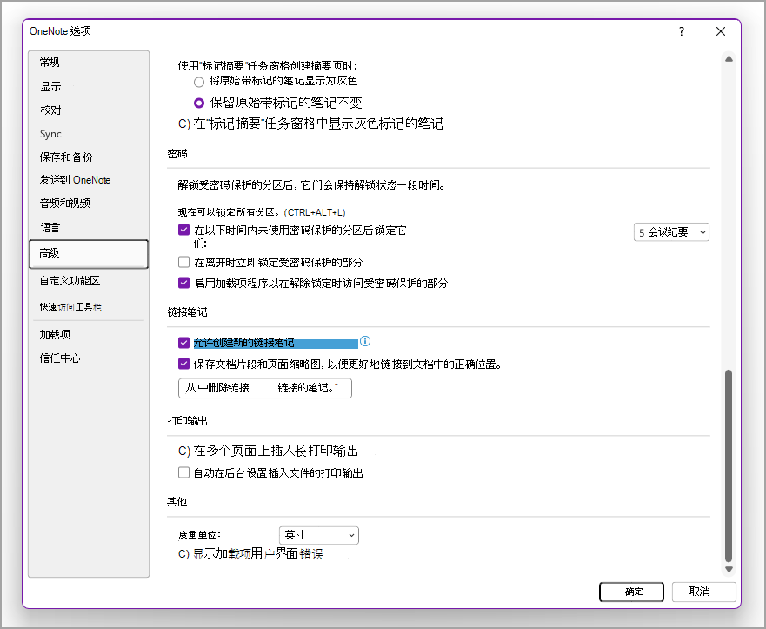
Task: Uncheck 允许创建新的链接笔记
Action: (183, 343)
